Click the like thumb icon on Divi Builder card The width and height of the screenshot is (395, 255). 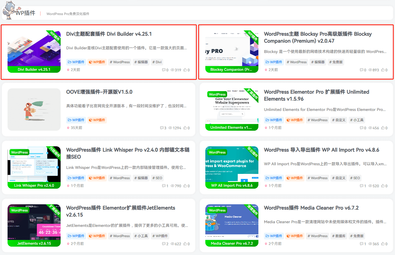pyautogui.click(x=185, y=70)
